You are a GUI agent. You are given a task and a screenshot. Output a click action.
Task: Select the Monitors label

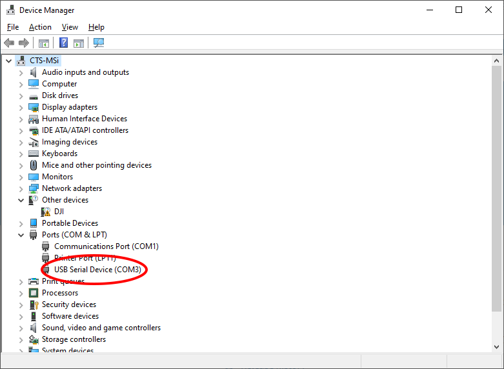coord(57,177)
